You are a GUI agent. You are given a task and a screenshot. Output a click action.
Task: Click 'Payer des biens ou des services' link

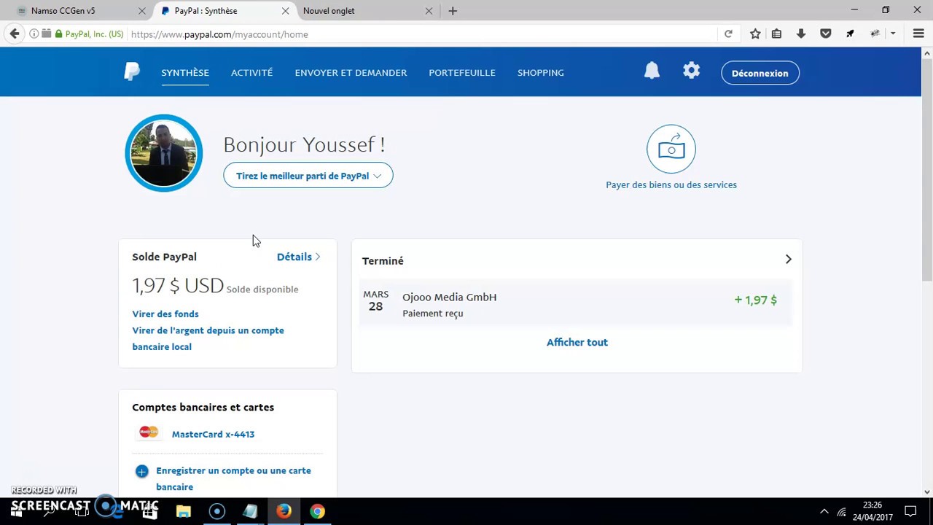[x=671, y=184]
